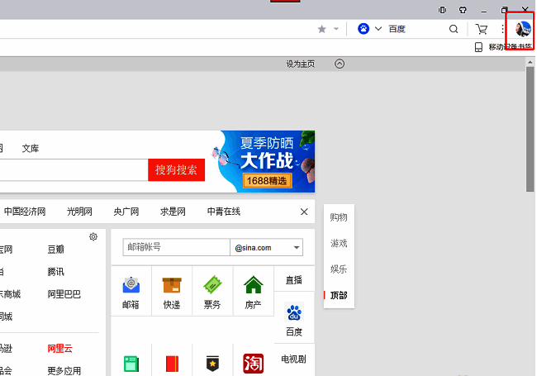Open 阿里巴巴 link
Image resolution: width=537 pixels, height=376 pixels.
click(64, 294)
